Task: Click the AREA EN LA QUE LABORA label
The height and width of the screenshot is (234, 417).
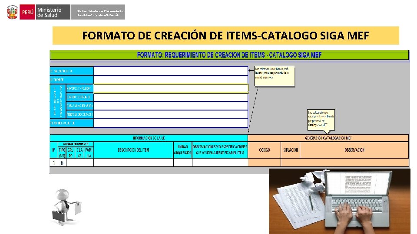Action: click(79, 106)
